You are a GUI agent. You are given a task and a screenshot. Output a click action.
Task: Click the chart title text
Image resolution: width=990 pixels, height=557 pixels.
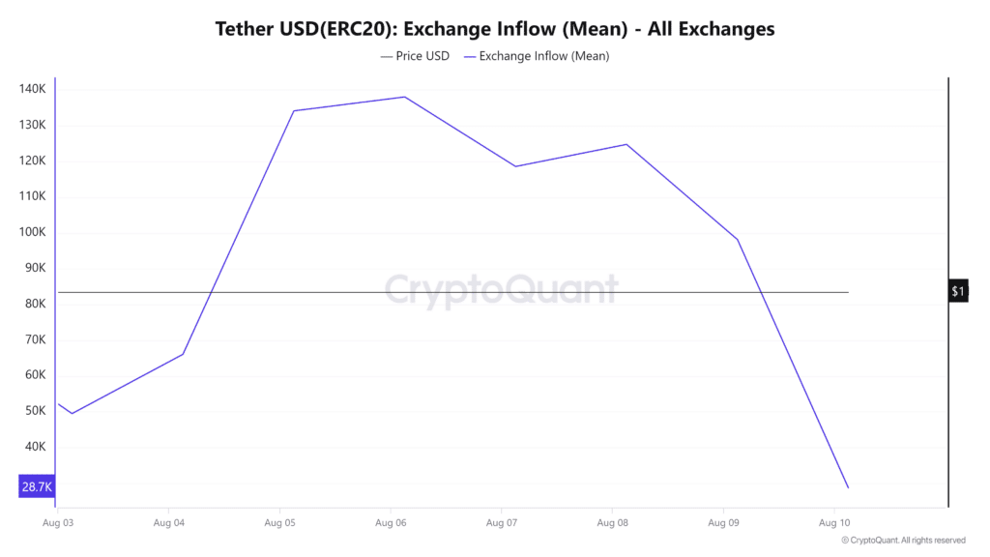[x=495, y=29]
